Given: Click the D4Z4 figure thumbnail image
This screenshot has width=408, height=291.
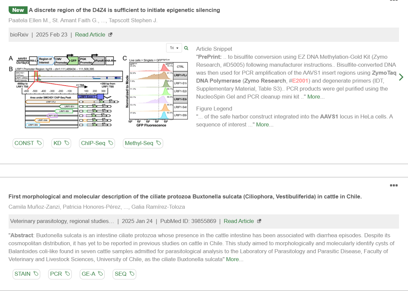Looking at the screenshot, I should (x=98, y=91).
